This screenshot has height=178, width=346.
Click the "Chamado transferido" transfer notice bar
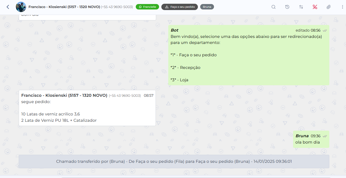coord(174,162)
